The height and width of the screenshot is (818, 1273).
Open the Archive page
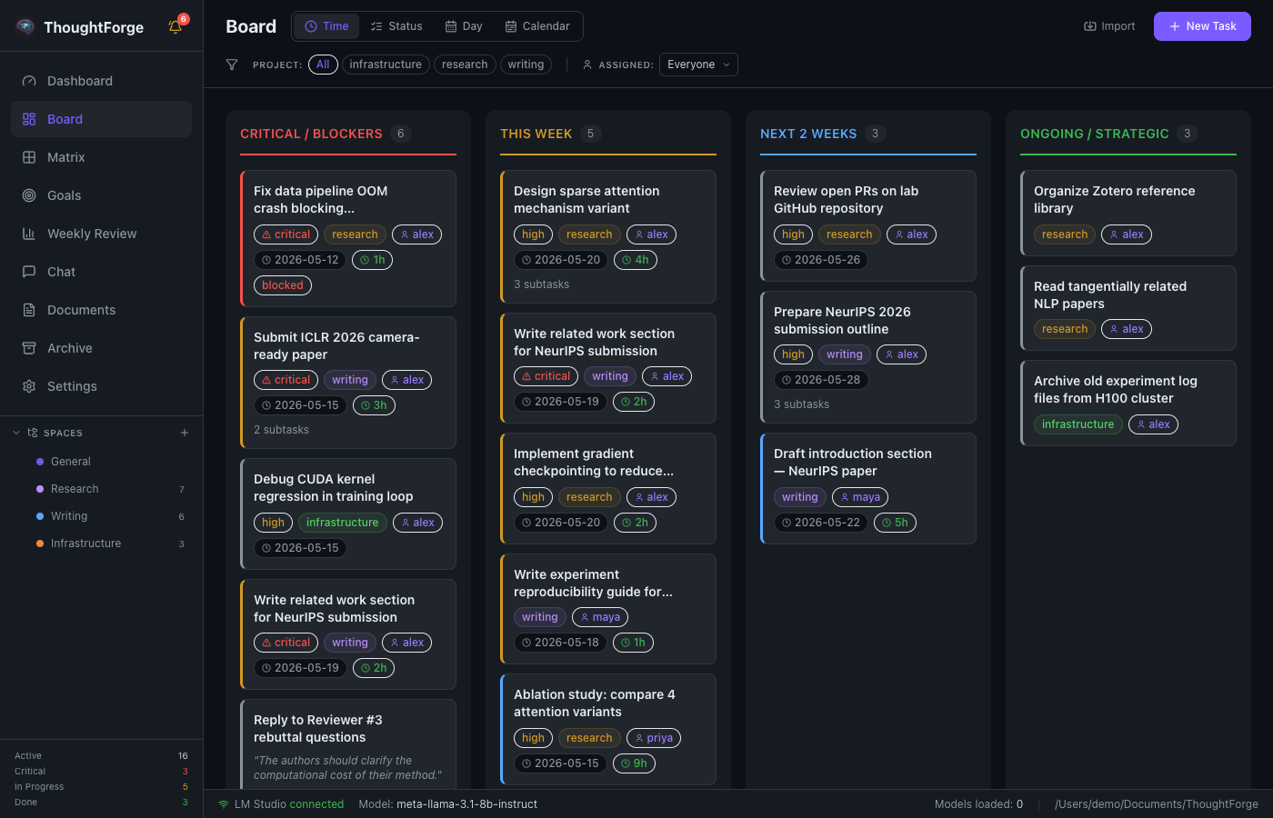coord(101,348)
